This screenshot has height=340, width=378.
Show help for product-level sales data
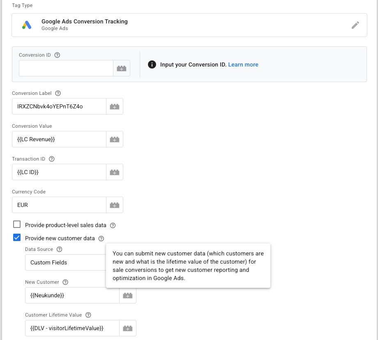click(x=113, y=225)
